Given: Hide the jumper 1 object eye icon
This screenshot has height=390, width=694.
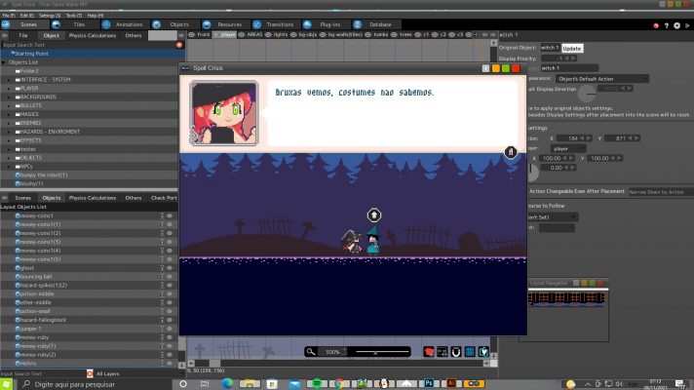Looking at the screenshot, I should [x=170, y=329].
